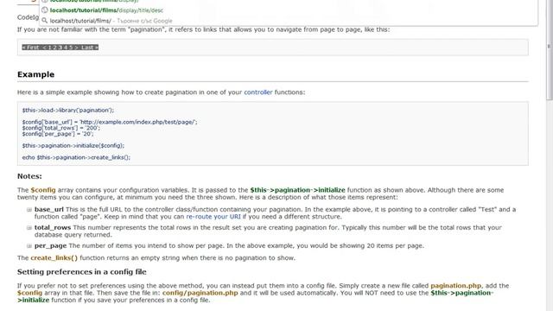Viewport: 553px width, 311px height.
Task: Click the orange $config word in Notes paragraph
Action: pyautogui.click(x=43, y=190)
